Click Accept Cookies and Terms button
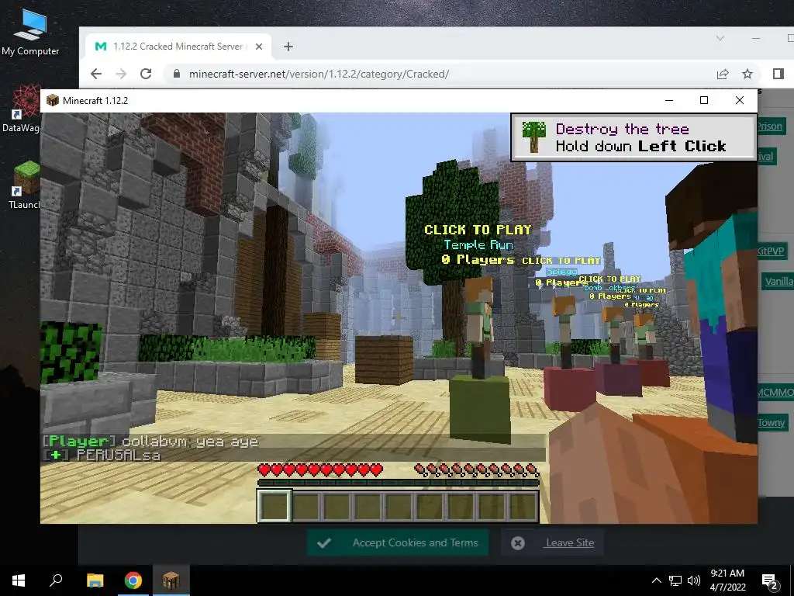This screenshot has width=794, height=596. pyautogui.click(x=398, y=542)
